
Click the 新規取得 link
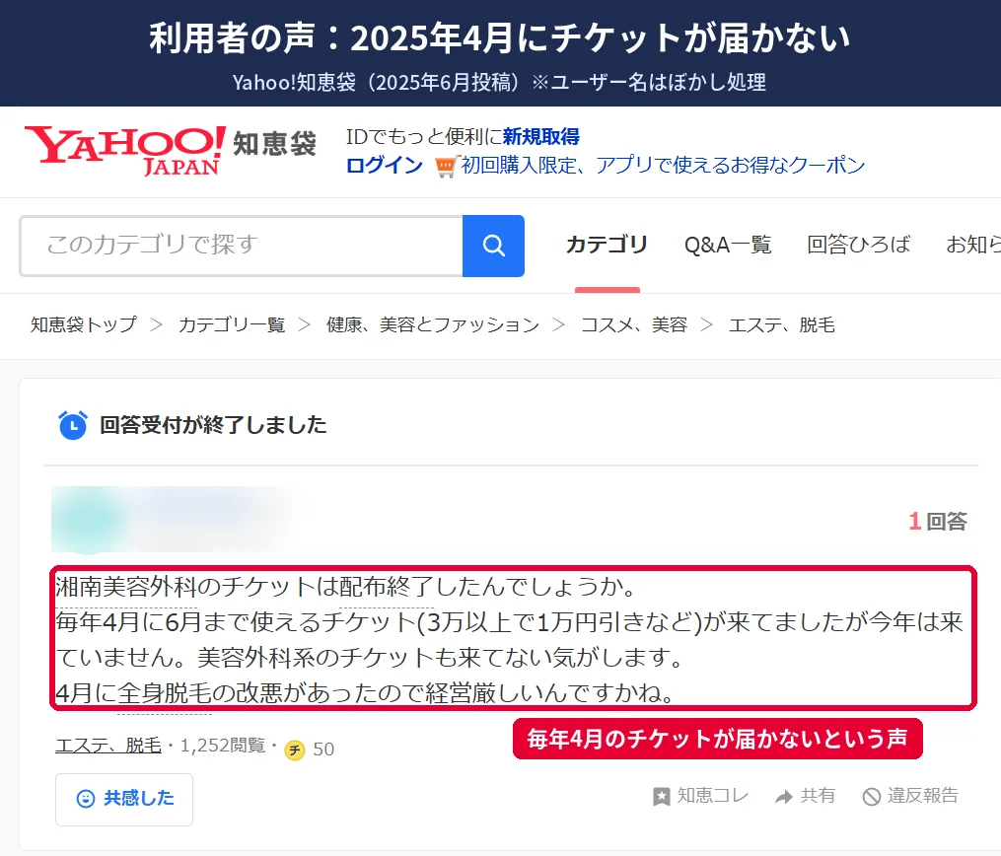coord(541,136)
